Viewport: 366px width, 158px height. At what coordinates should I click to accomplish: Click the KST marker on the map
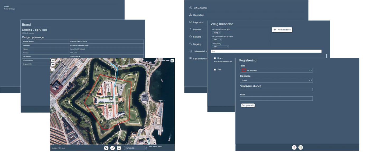click(121, 89)
